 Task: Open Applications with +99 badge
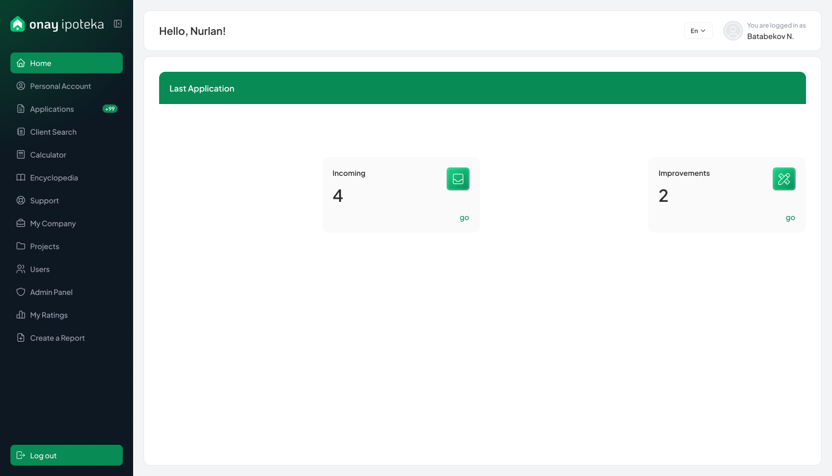(x=52, y=109)
